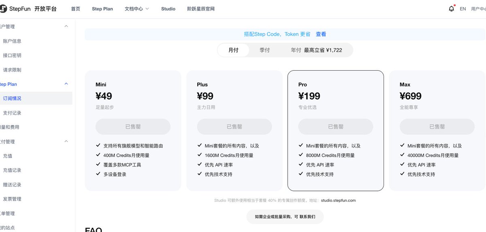The height and width of the screenshot is (232, 486).
Task: Open the 用户中心 link in header
Action: (x=479, y=9)
